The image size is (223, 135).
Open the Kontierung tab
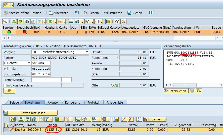click(72, 102)
